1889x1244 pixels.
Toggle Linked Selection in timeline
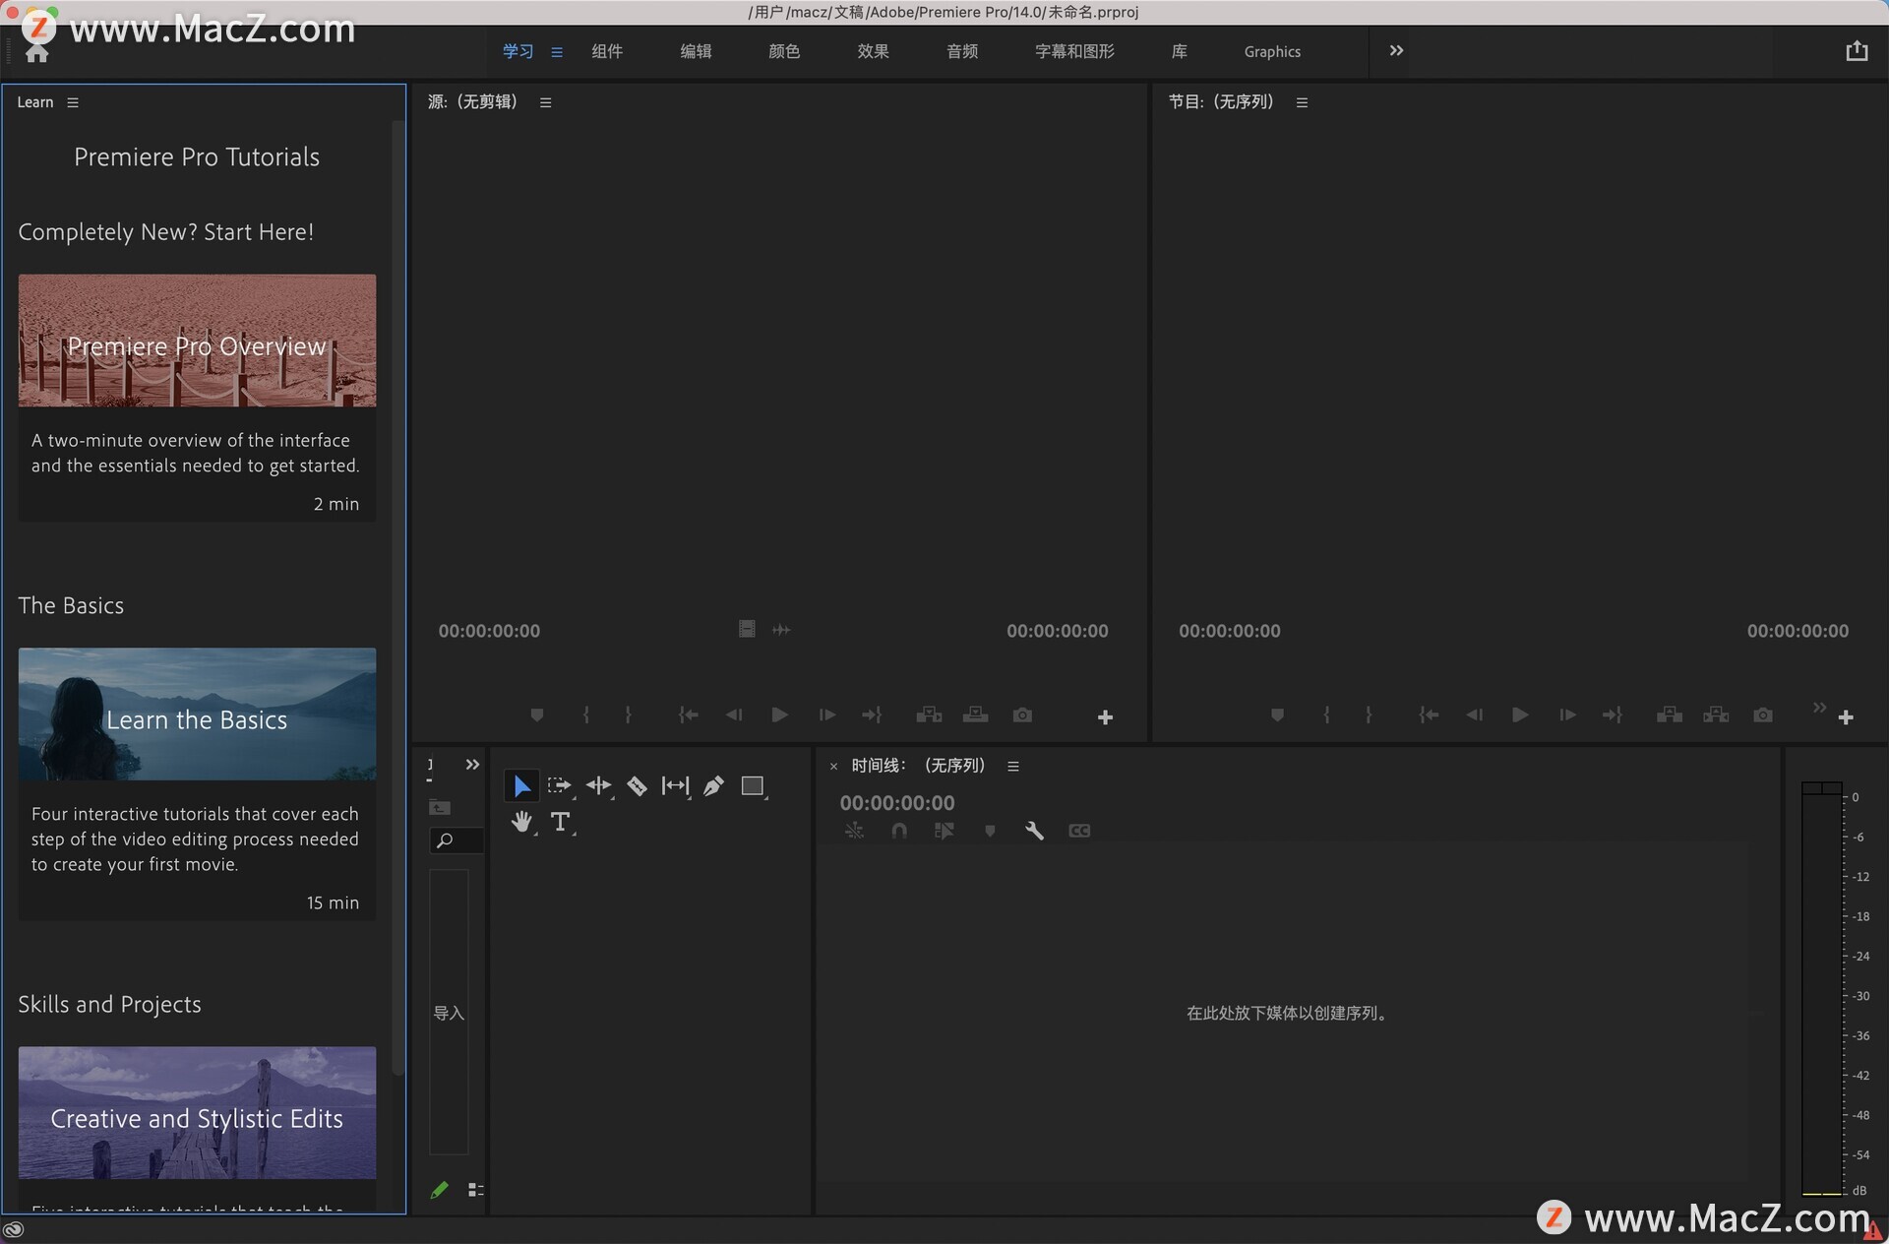944,831
